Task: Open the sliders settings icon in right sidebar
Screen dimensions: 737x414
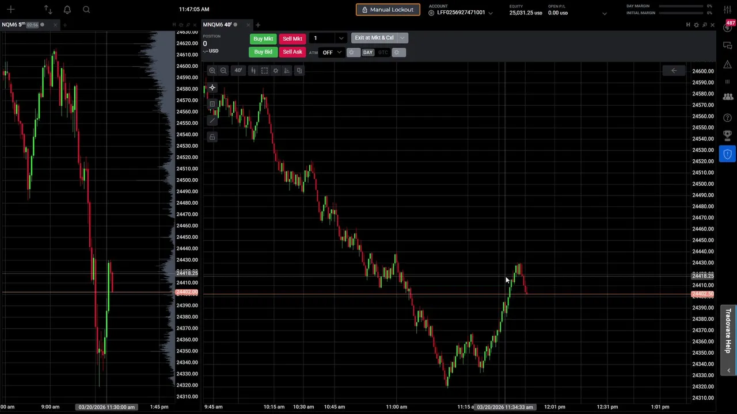Action: coord(728,9)
